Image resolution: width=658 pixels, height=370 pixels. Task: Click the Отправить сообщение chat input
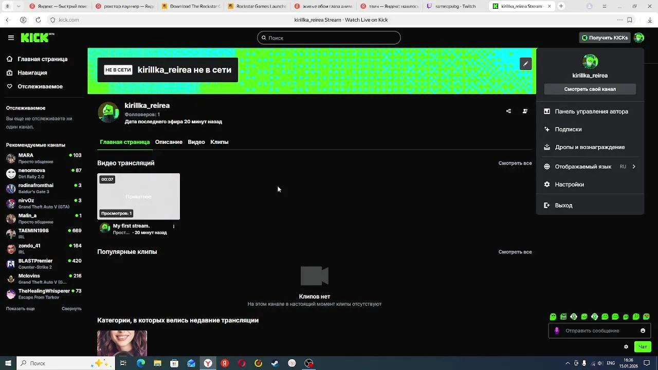[599, 330]
